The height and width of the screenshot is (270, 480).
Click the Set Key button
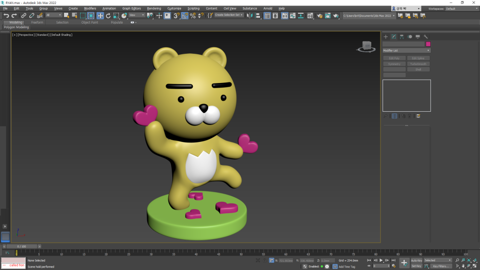click(416, 266)
